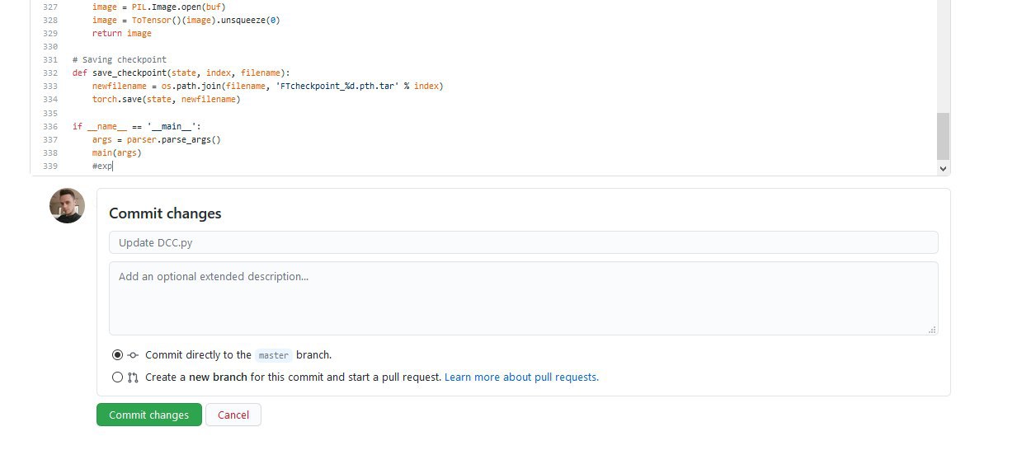The width and height of the screenshot is (1017, 450).
Task: Click the 'if __name__ == '__main__':' line
Action: (x=137, y=126)
